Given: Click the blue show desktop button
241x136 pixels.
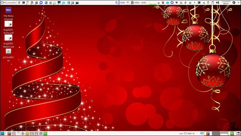Looking at the screenshot, I should (x=2, y=133).
